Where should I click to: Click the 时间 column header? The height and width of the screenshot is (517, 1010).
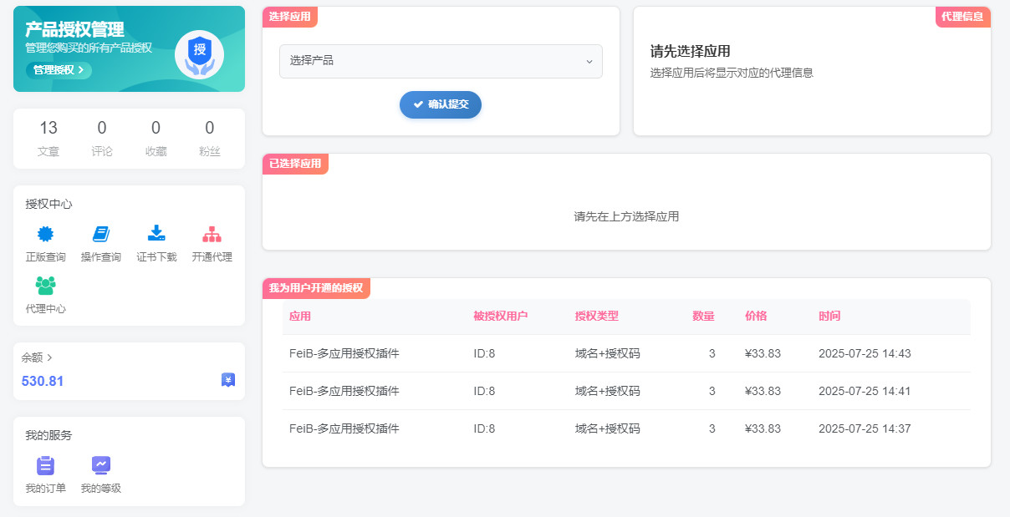[829, 317]
